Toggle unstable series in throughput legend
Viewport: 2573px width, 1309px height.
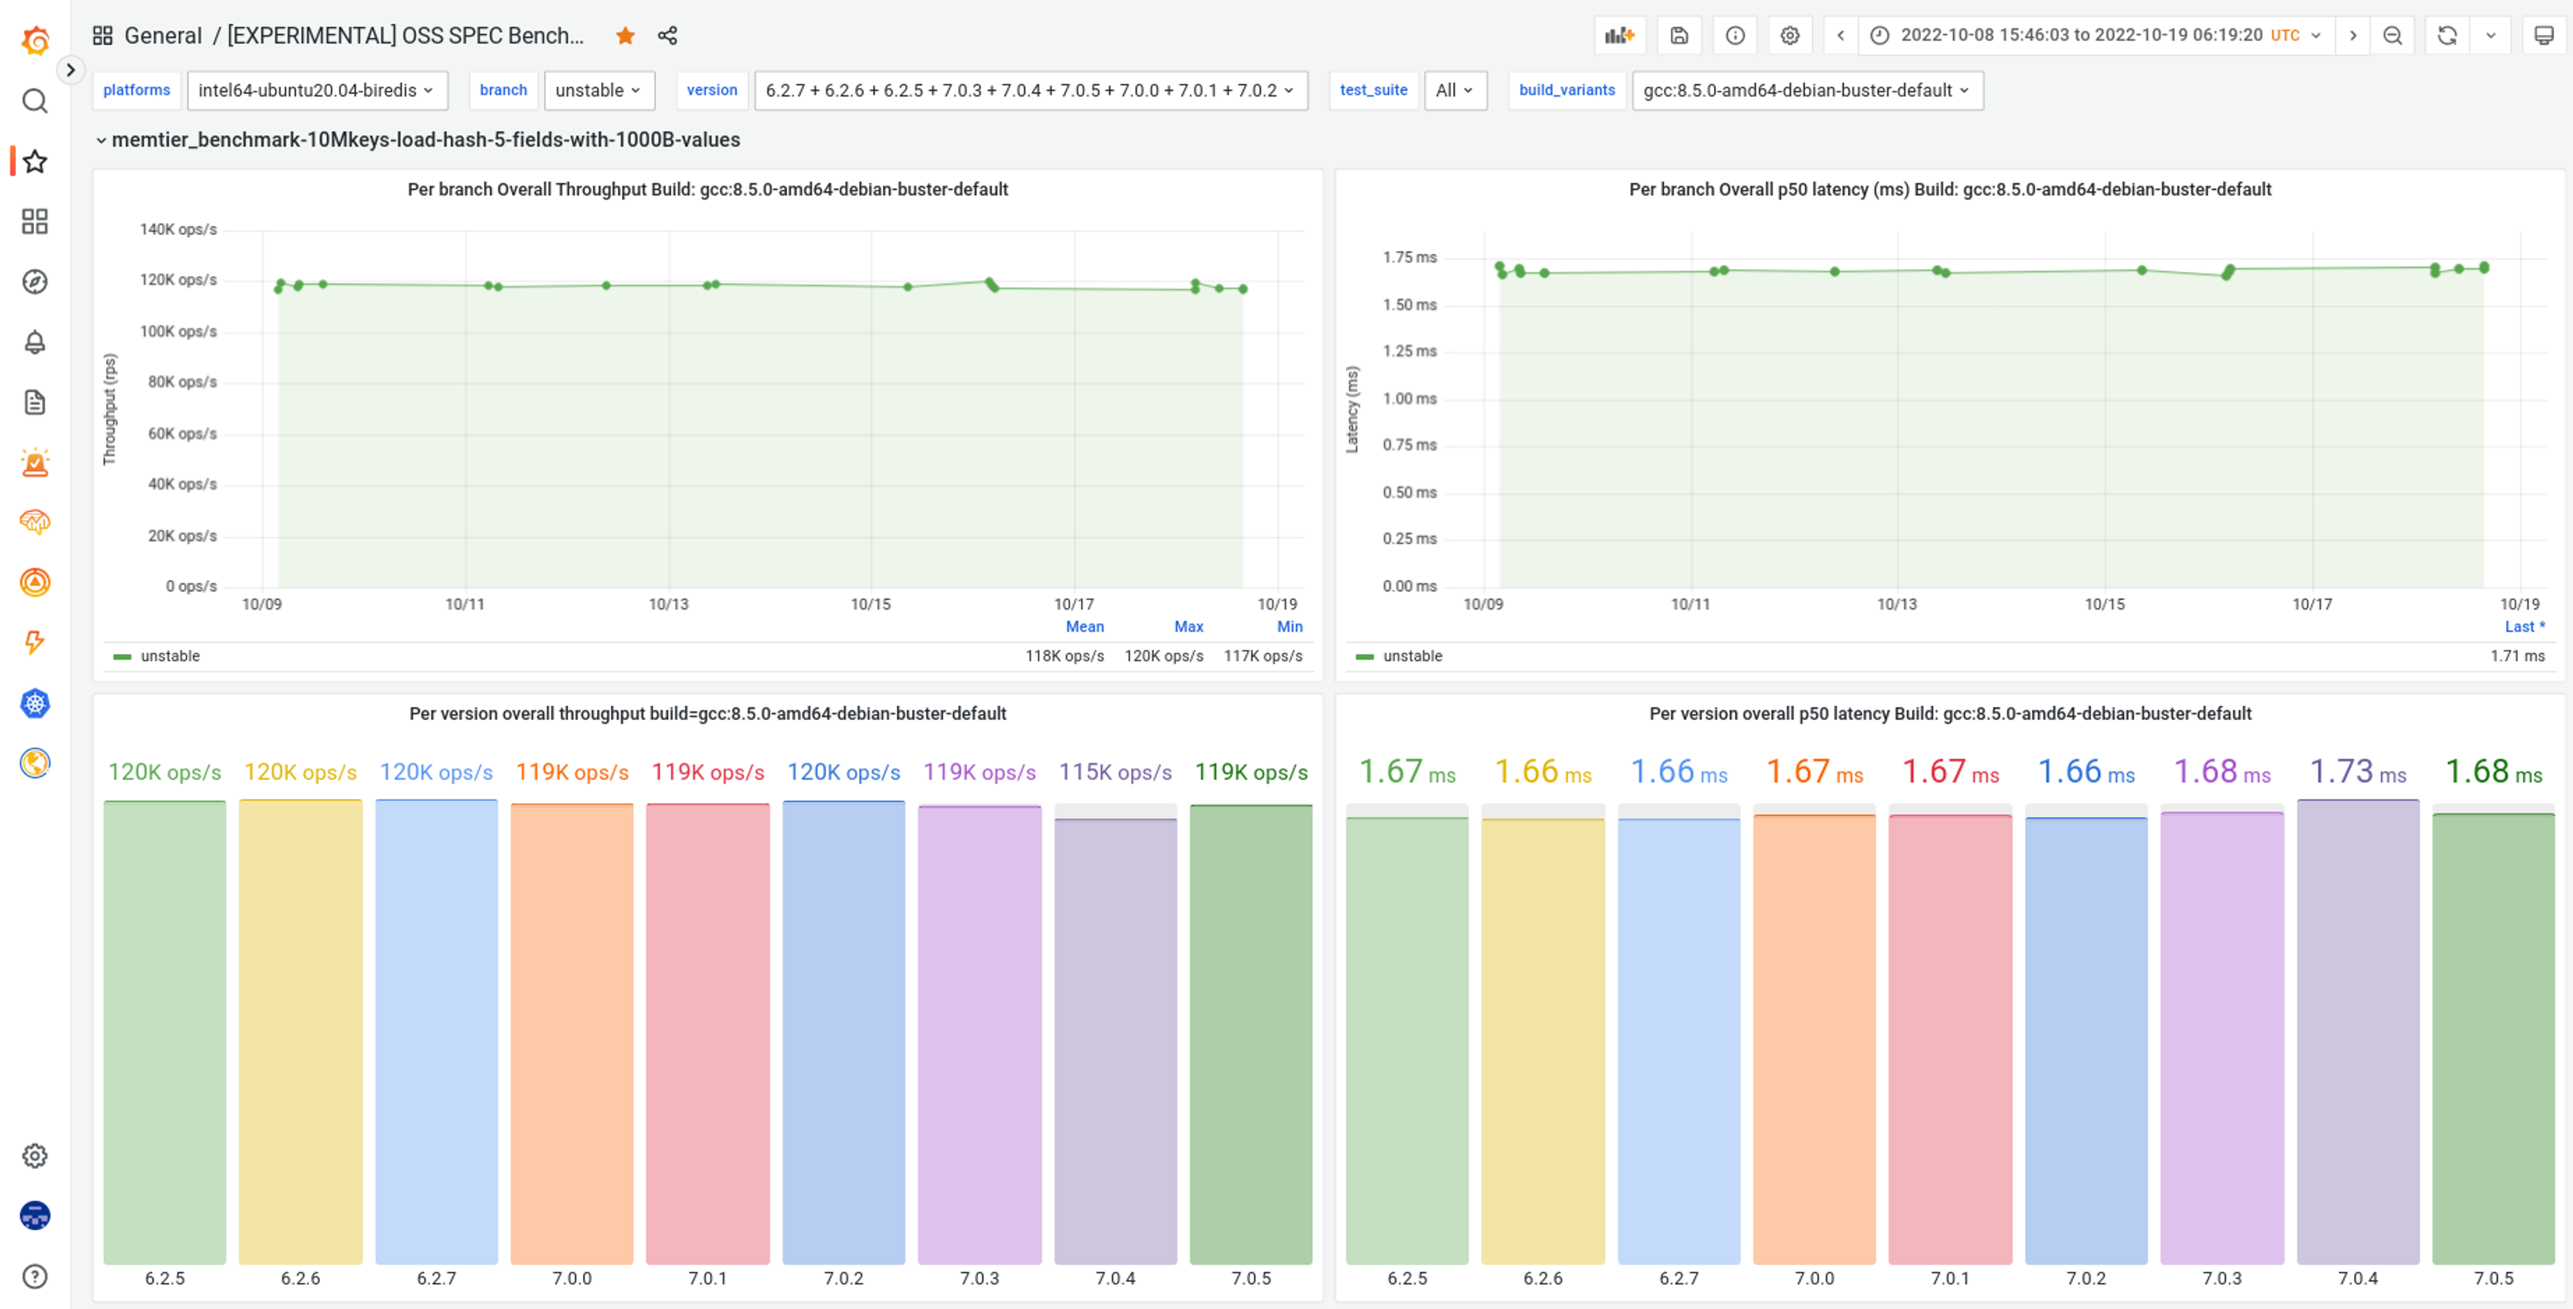(x=170, y=656)
